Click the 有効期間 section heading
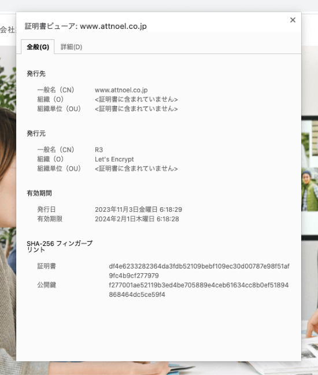 tap(39, 193)
